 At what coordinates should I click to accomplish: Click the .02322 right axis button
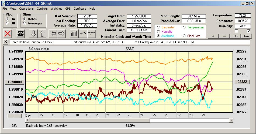[x=242, y=82]
